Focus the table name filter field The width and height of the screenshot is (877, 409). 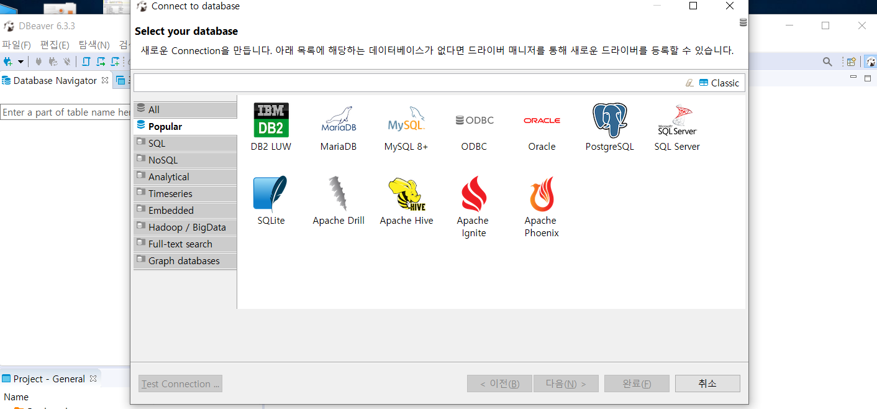(x=65, y=112)
